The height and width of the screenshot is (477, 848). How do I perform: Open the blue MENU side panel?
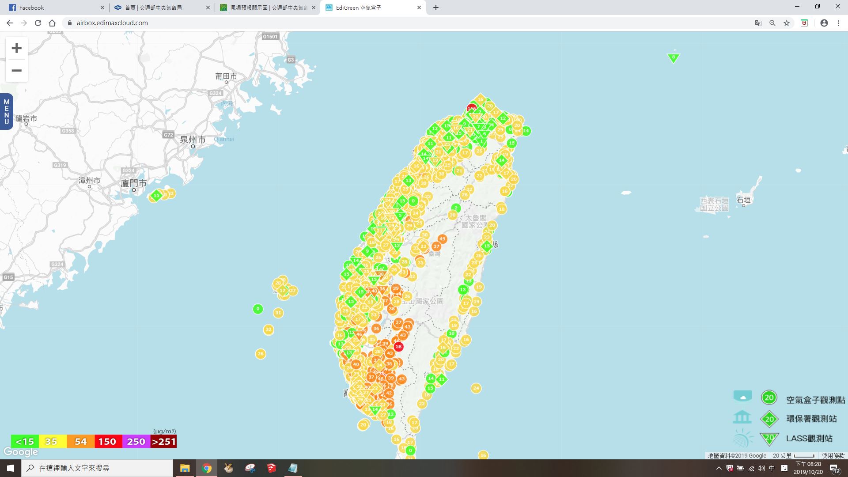pos(6,112)
